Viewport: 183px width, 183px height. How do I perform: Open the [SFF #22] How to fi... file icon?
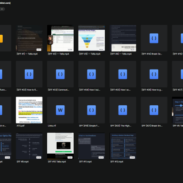pyautogui.click(x=29, y=74)
